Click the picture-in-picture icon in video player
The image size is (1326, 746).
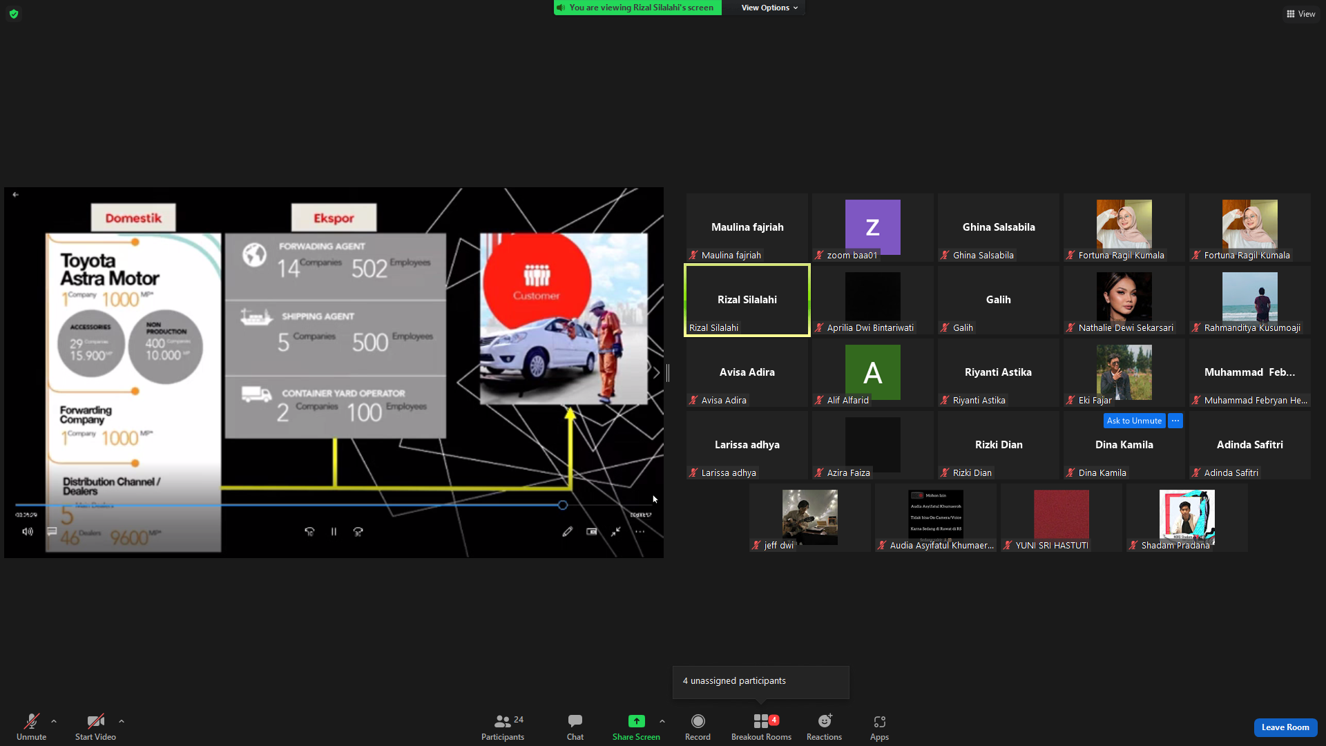tap(592, 531)
